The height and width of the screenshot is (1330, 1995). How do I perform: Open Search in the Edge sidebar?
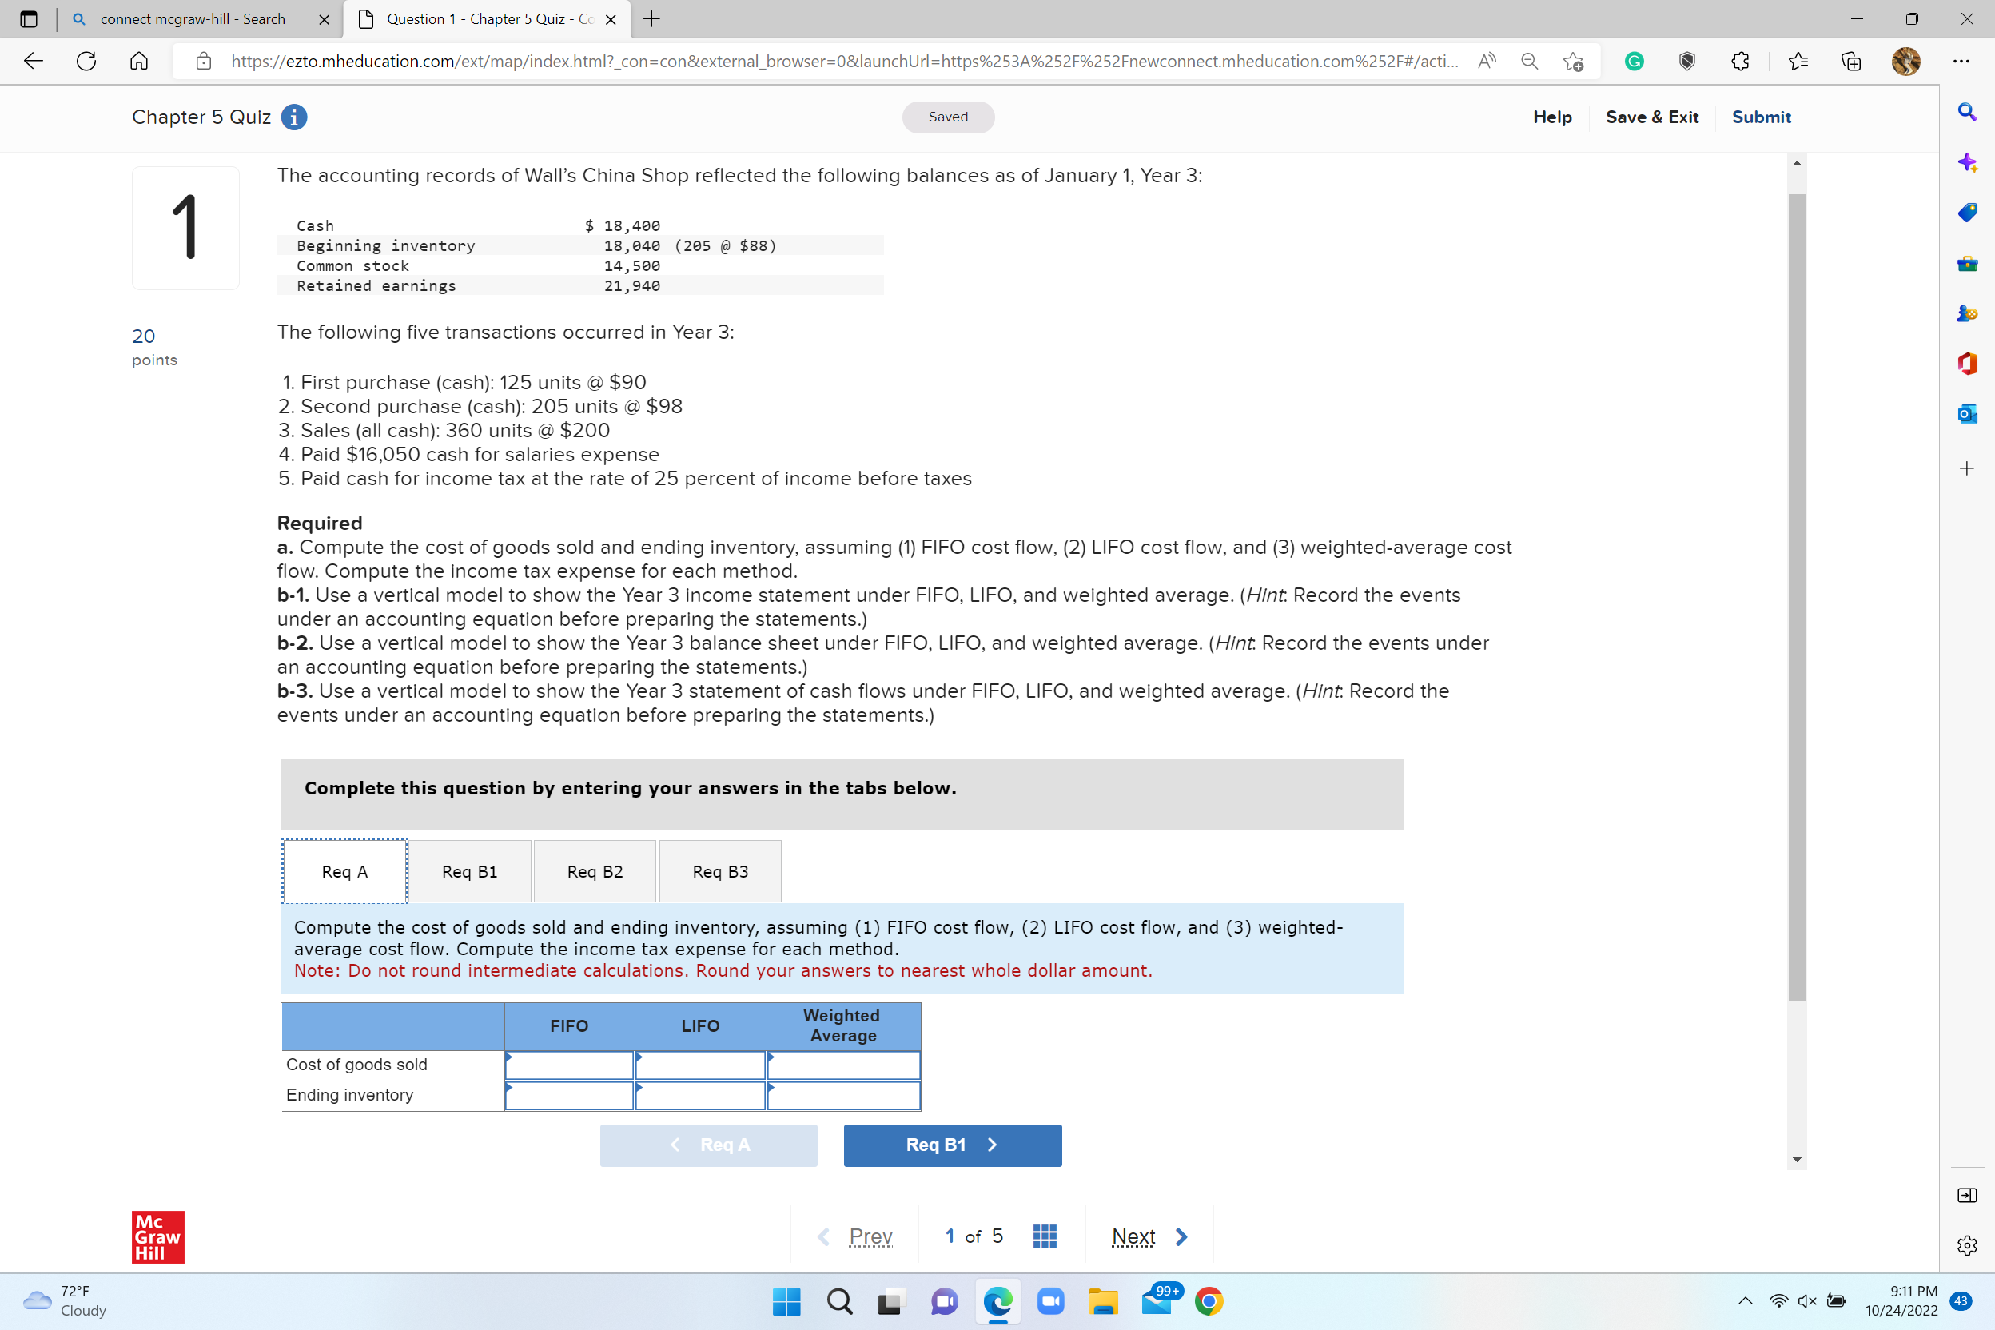point(1968,111)
